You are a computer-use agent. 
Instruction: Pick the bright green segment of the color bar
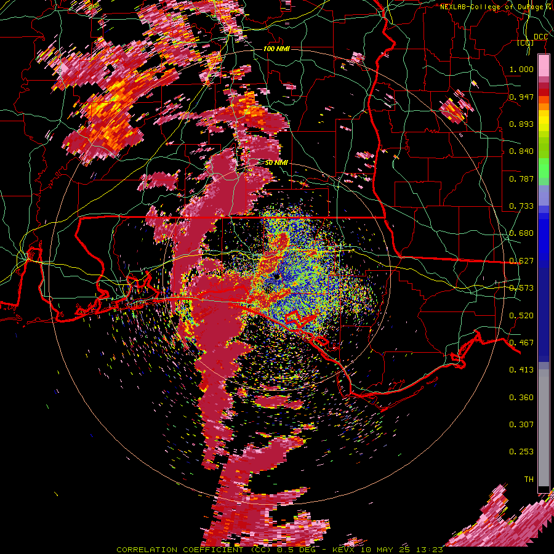coord(544,168)
